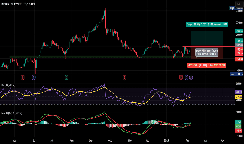The width and height of the screenshot is (244, 144).
Task: Open the green earnings E marker near late July
Action: pyautogui.click(x=66, y=77)
